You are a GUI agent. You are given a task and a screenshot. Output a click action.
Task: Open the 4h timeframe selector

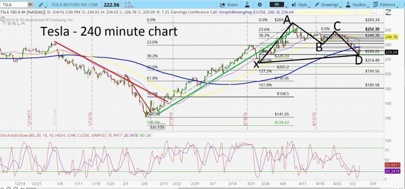pos(277,5)
